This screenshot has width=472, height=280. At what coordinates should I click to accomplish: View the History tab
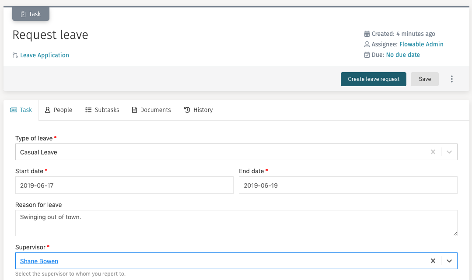pos(198,110)
